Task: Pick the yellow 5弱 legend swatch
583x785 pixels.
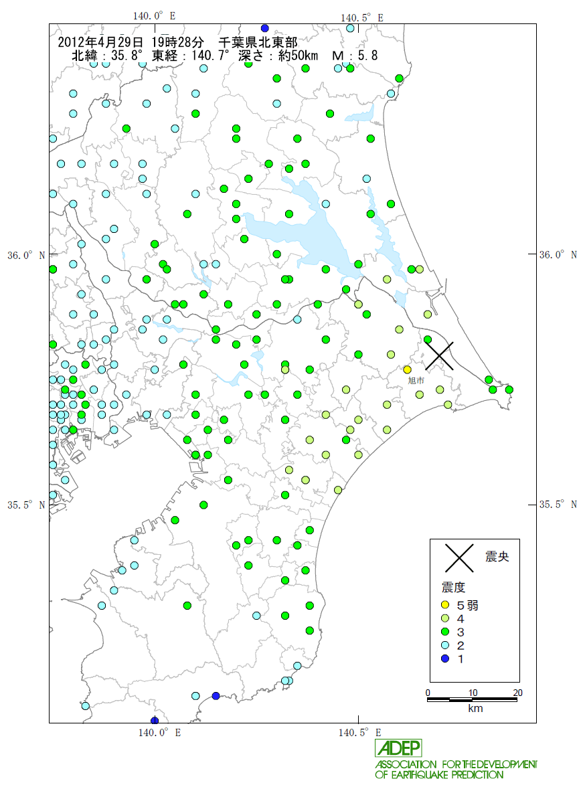Action: point(444,605)
